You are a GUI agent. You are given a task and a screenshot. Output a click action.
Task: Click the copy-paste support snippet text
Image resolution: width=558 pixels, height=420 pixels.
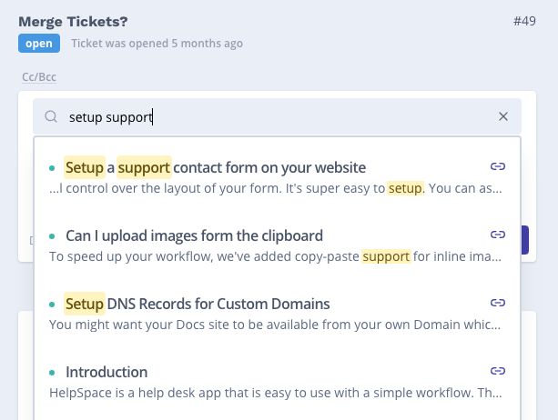(275, 257)
